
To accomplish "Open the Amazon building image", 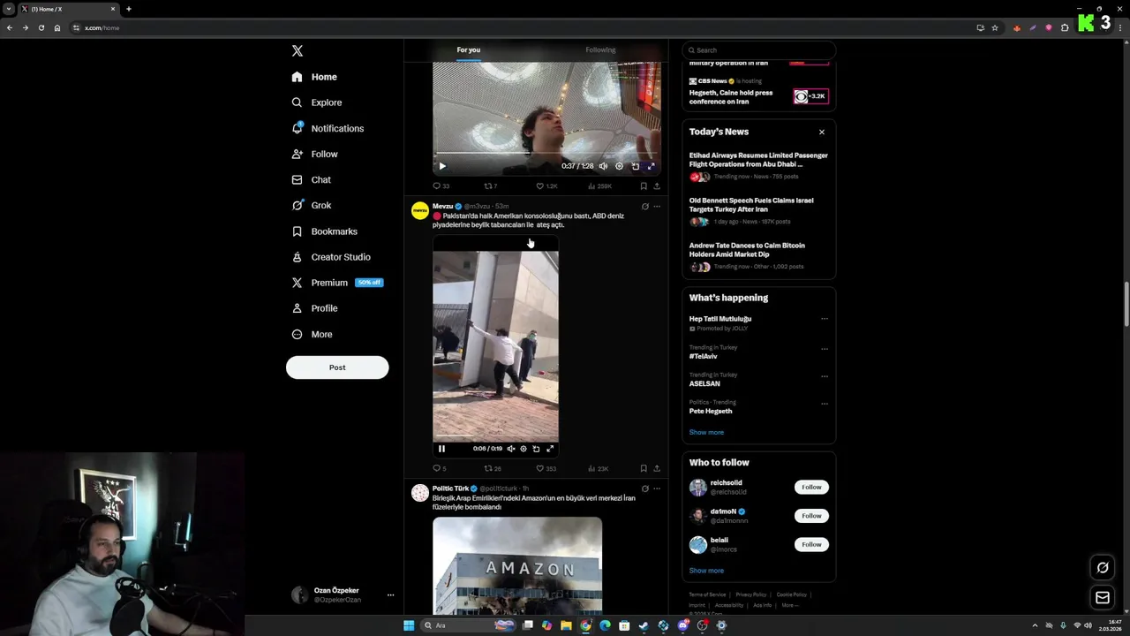I will click(517, 565).
